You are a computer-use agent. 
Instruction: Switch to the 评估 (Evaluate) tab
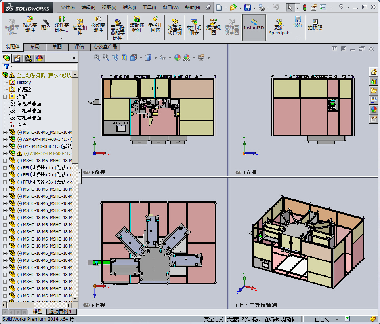79,47
